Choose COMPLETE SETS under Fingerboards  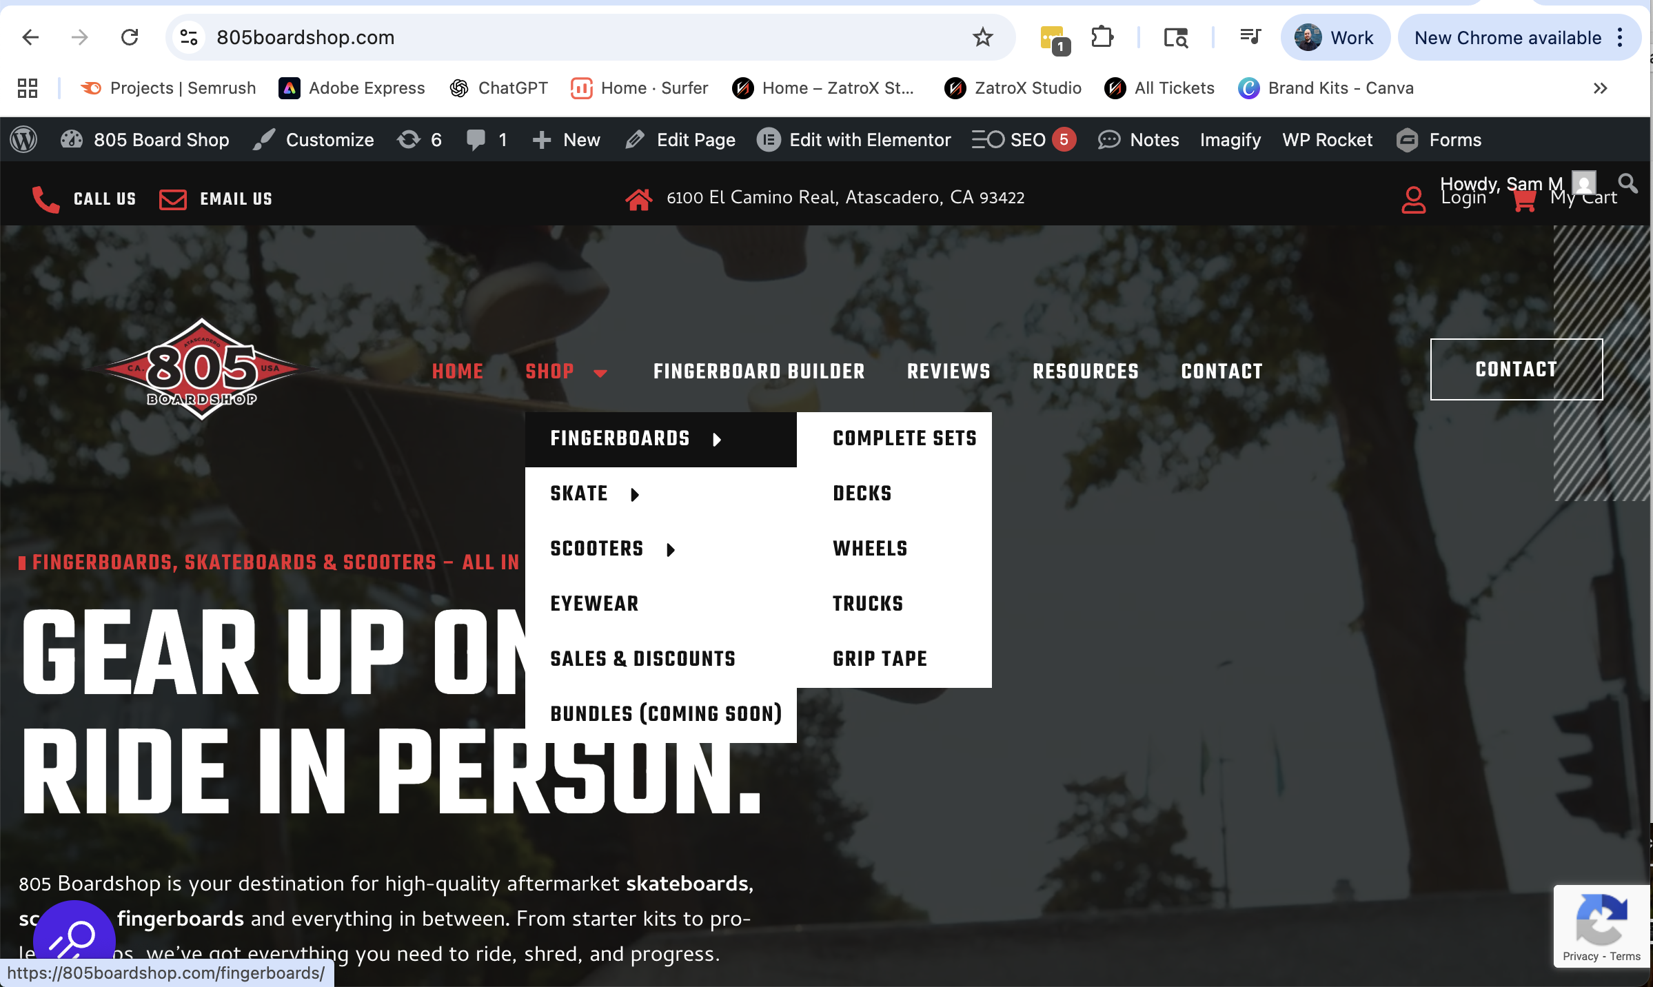[x=904, y=438]
